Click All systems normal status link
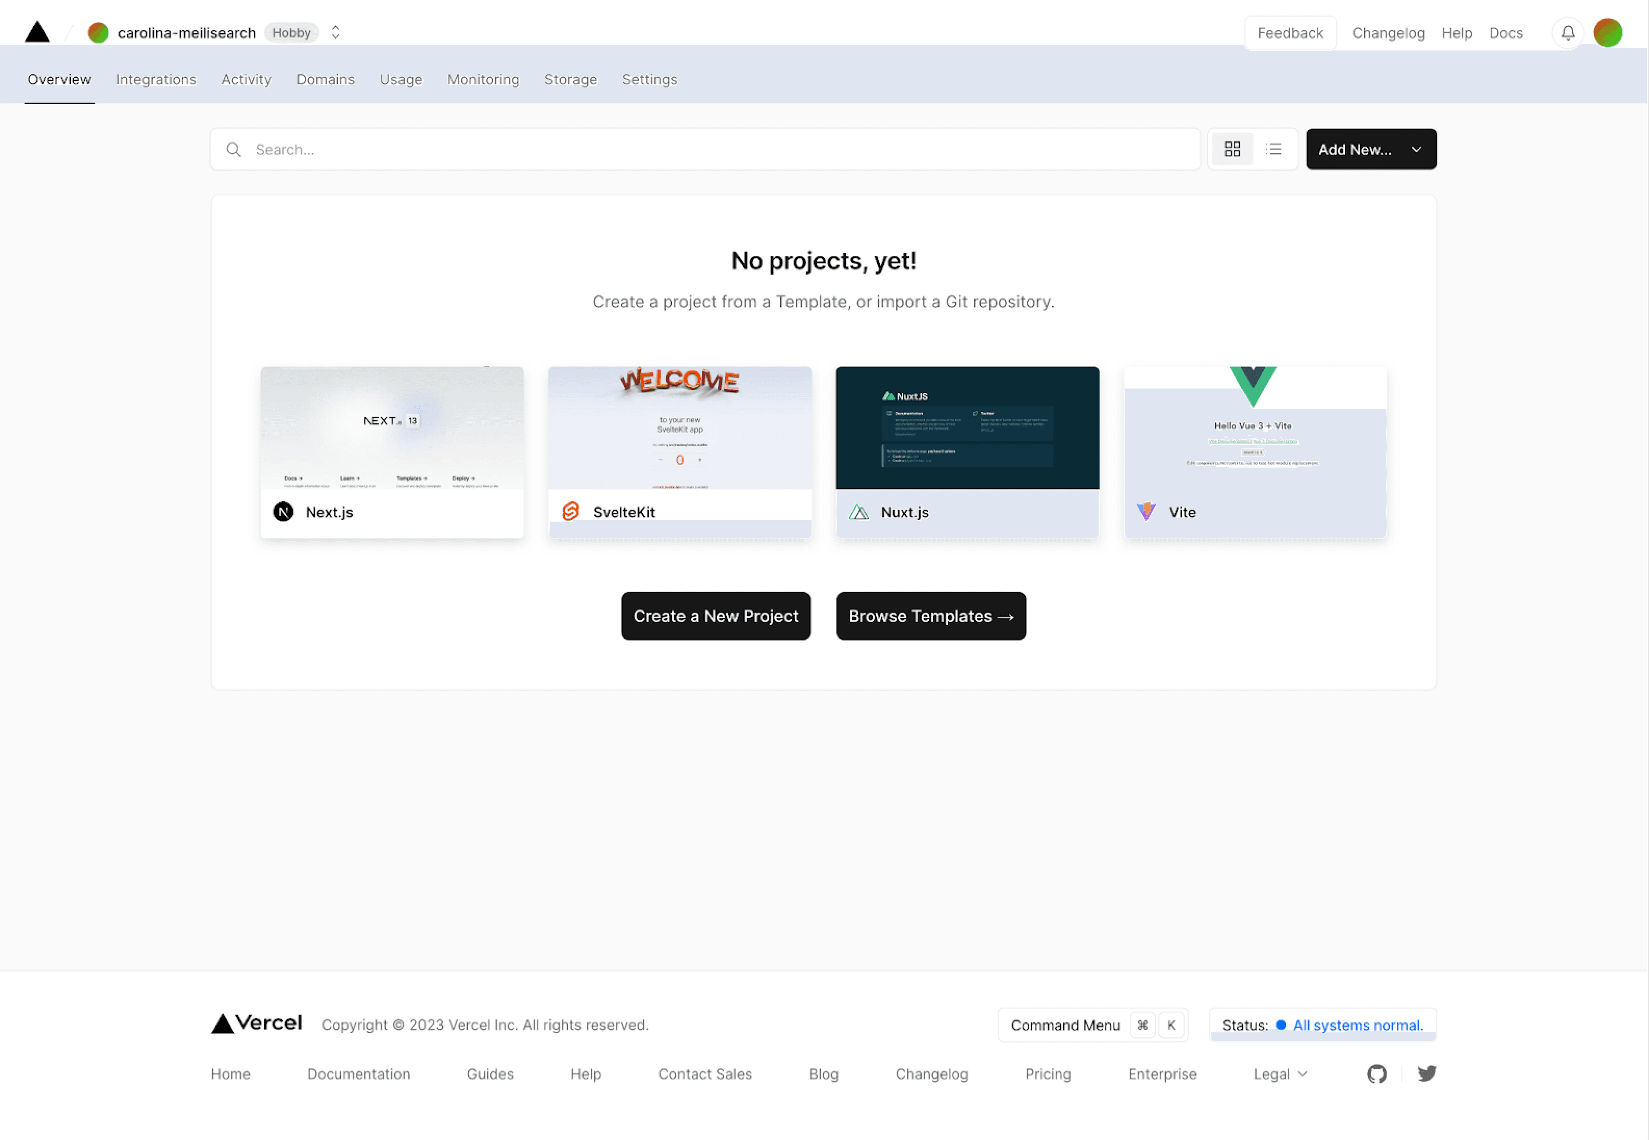1649x1140 pixels. (x=1358, y=1025)
